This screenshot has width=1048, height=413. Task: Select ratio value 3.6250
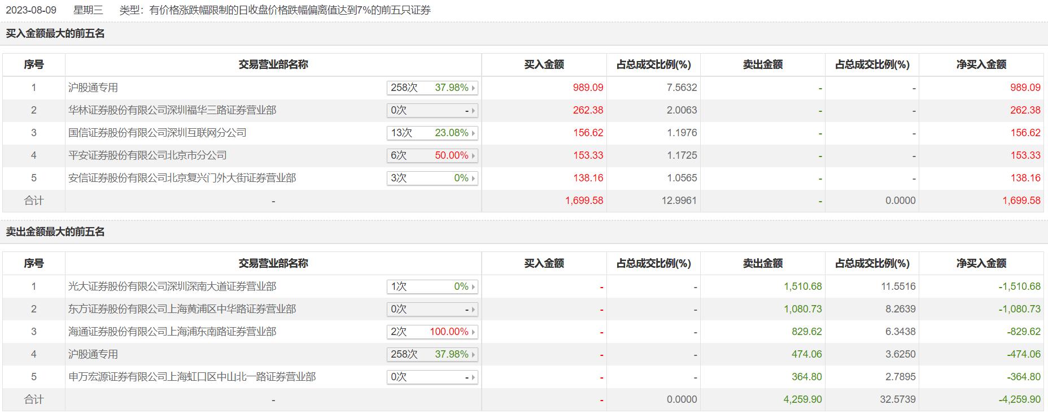pos(900,354)
